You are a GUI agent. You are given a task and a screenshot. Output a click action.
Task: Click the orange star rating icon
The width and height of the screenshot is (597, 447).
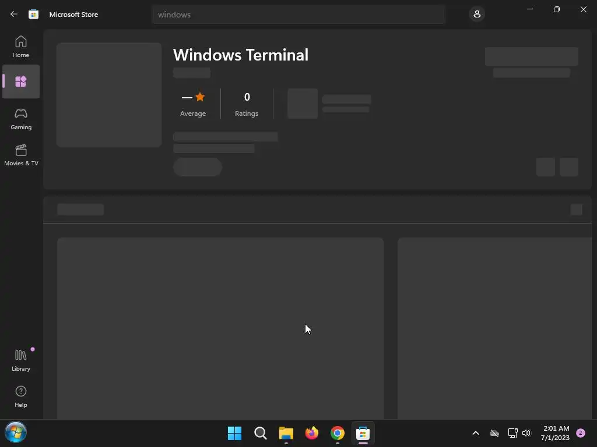(200, 97)
